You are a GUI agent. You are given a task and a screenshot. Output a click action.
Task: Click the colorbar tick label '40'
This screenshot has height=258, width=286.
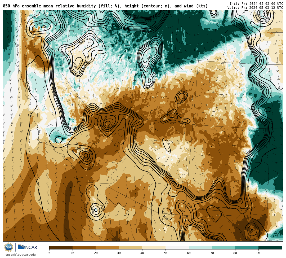[142, 253]
